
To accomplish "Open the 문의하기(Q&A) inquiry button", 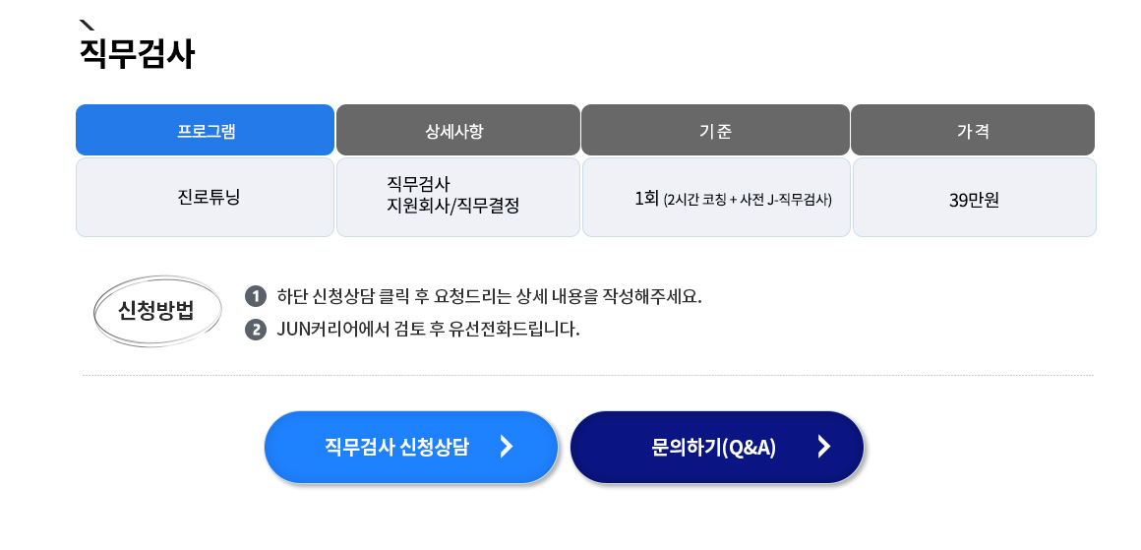I will [x=717, y=448].
